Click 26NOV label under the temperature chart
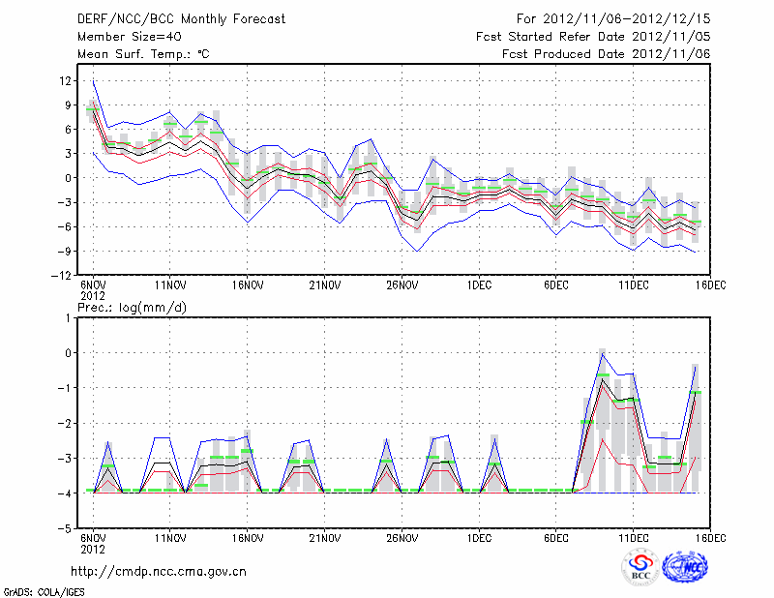Viewport: 774px width, 598px height. pos(402,285)
